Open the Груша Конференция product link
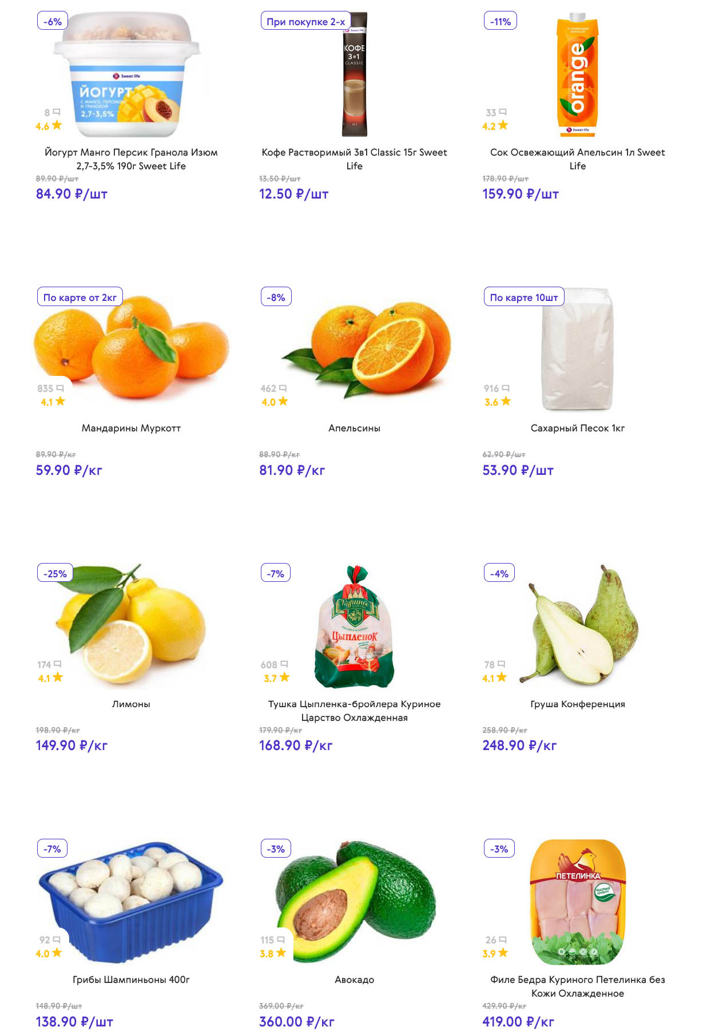The height and width of the screenshot is (1035, 711). pos(577,704)
